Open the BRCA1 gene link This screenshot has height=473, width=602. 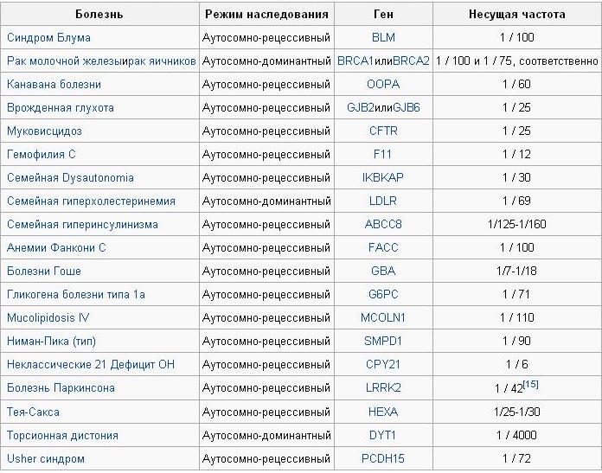tap(355, 61)
